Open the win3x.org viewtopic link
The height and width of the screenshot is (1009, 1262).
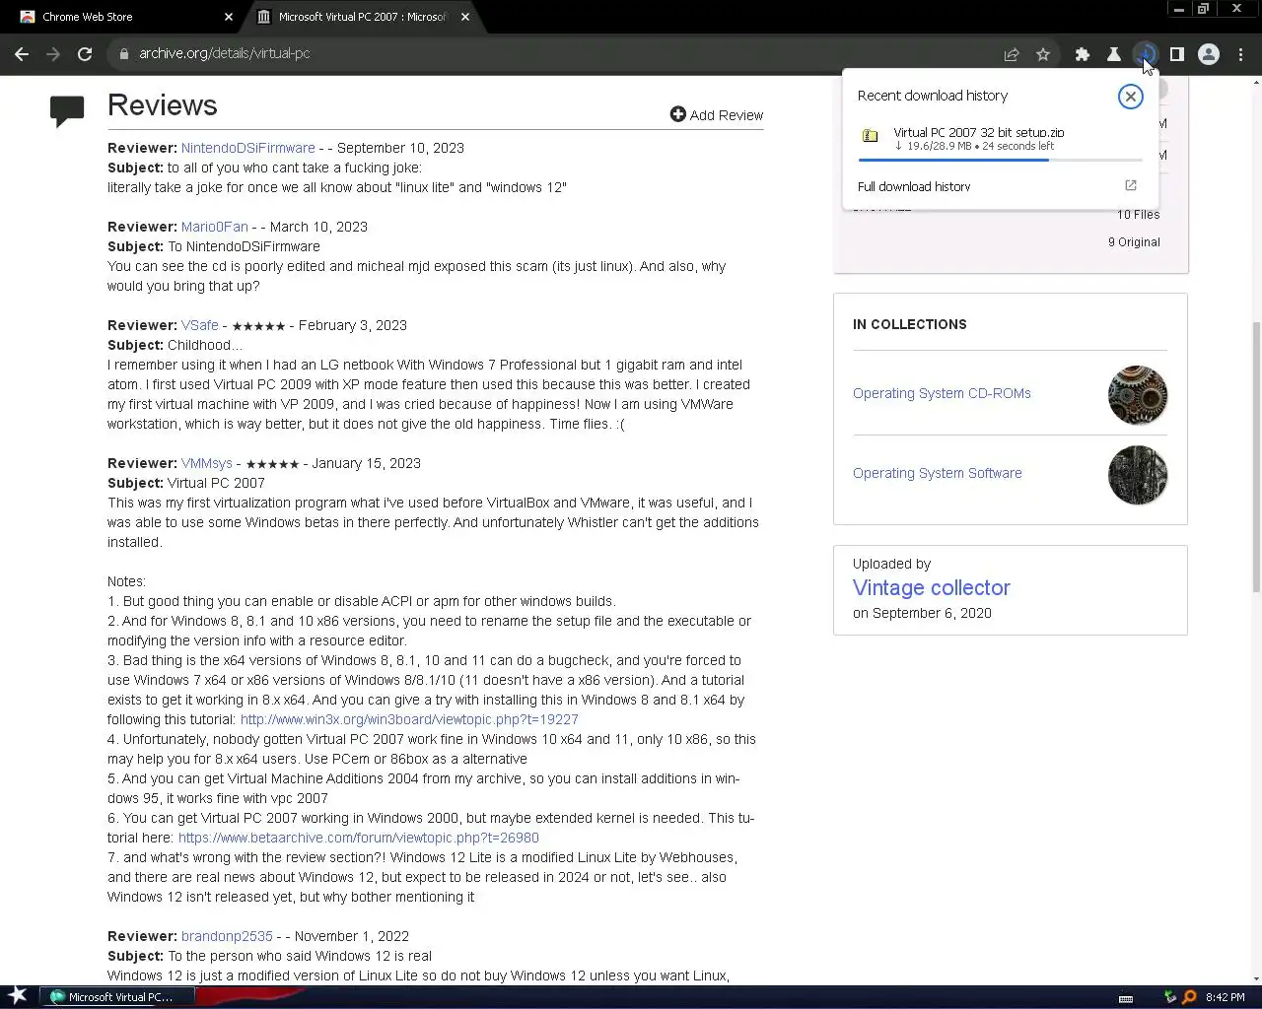tap(409, 719)
